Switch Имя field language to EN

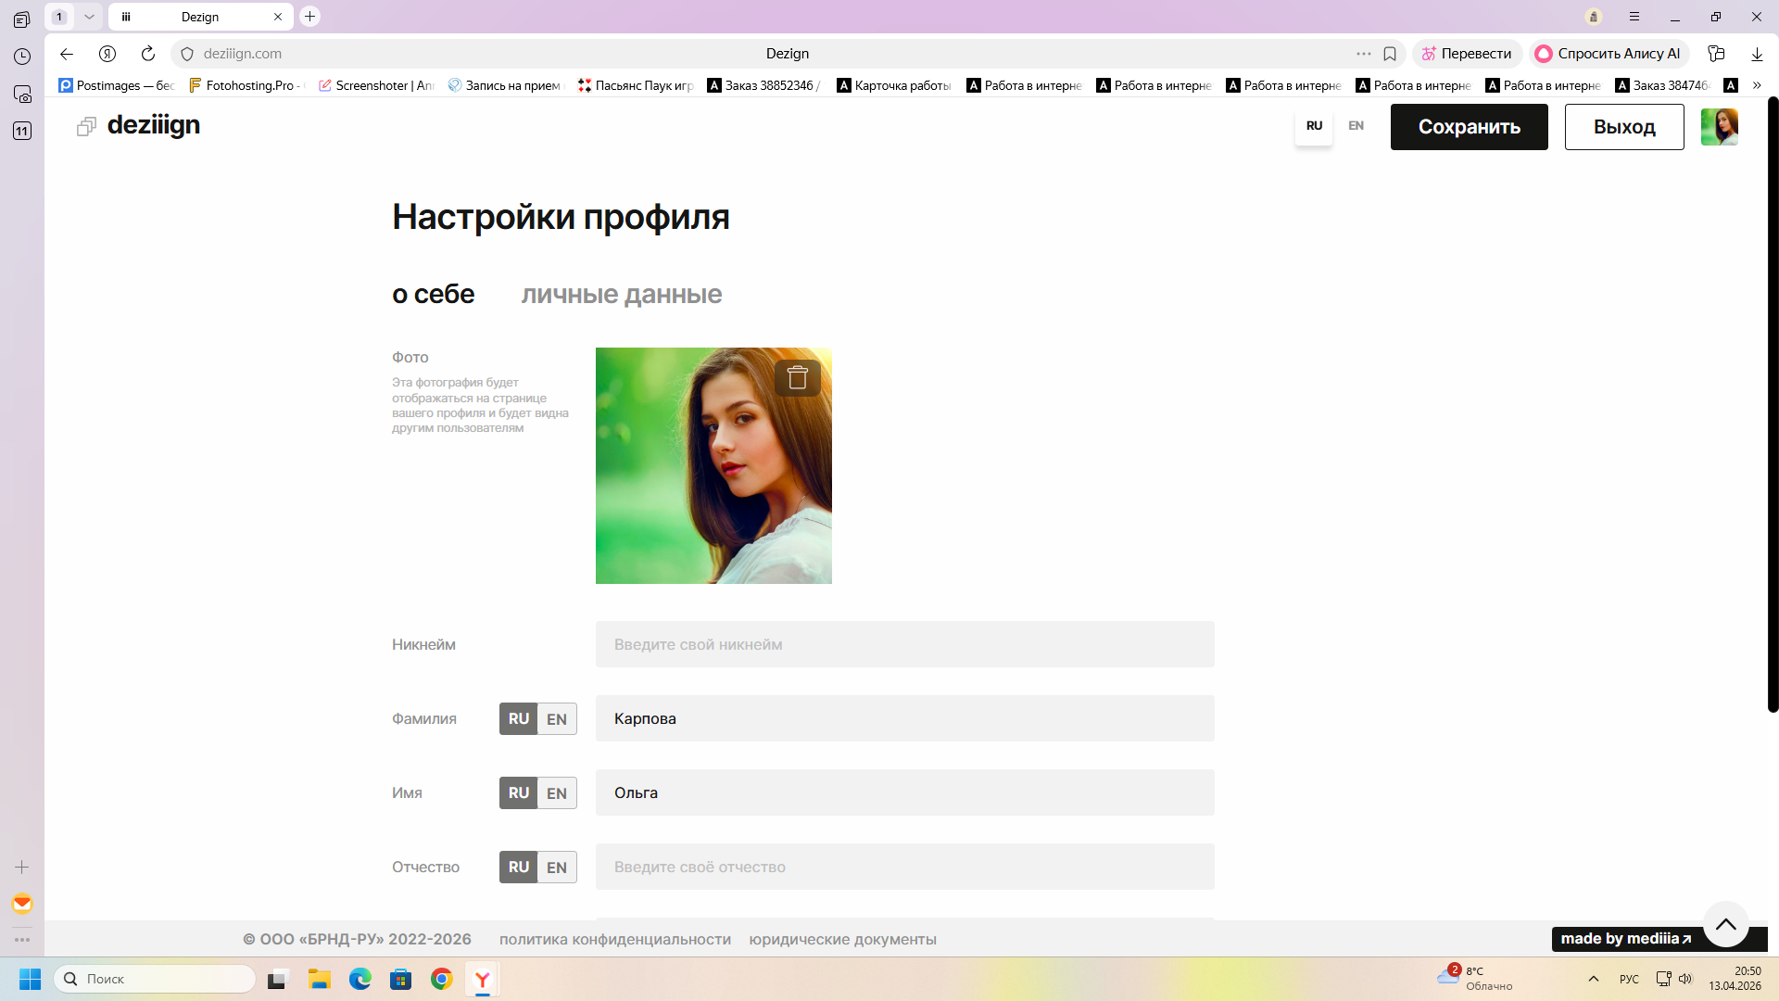[x=557, y=793]
